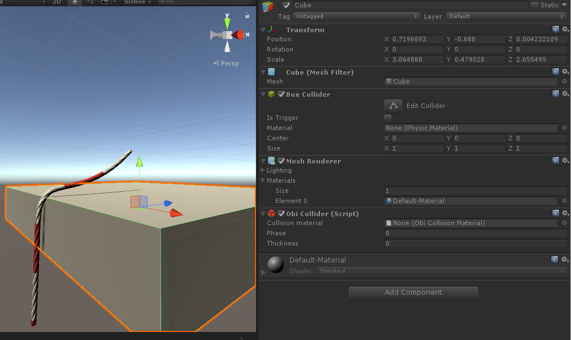Toggle scene lighting sun icon
571x340 pixels.
tap(75, 2)
